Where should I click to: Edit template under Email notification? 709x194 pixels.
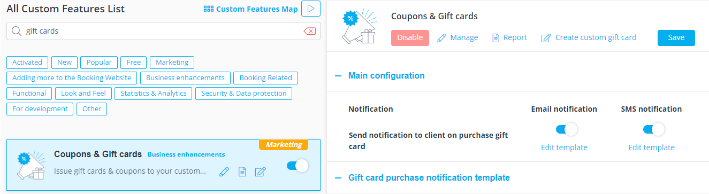tap(564, 148)
